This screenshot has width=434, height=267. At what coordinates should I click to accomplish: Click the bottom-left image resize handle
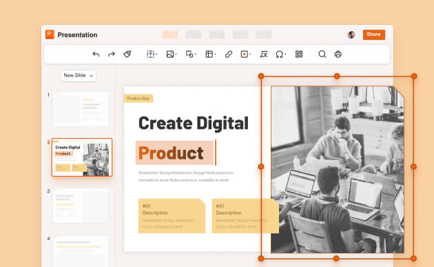pos(260,259)
